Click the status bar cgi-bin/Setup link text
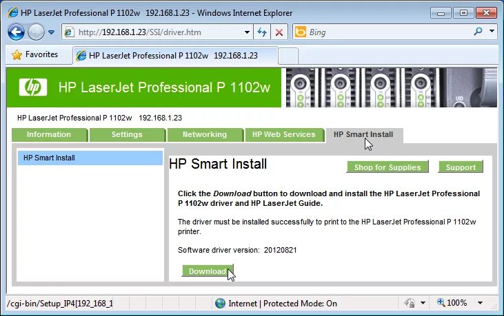The height and width of the screenshot is (316, 504). pyautogui.click(x=60, y=304)
